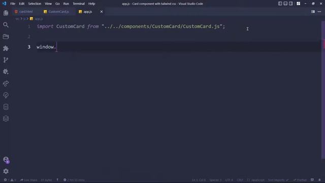Viewport: 325px width, 183px height.
Task: Open the checklist/todo icon in activity bar
Action: 6,95
